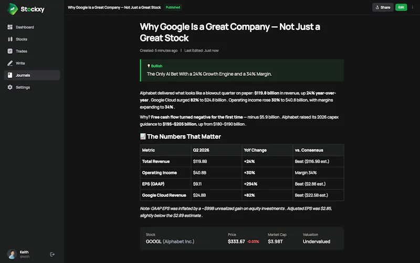Click the Published status badge
Viewport: 420px width, 263px height.
[173, 7]
